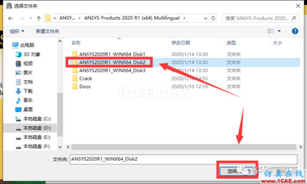The image size is (307, 184).
Task: Sort by 大小 column header
Action: click(277, 43)
